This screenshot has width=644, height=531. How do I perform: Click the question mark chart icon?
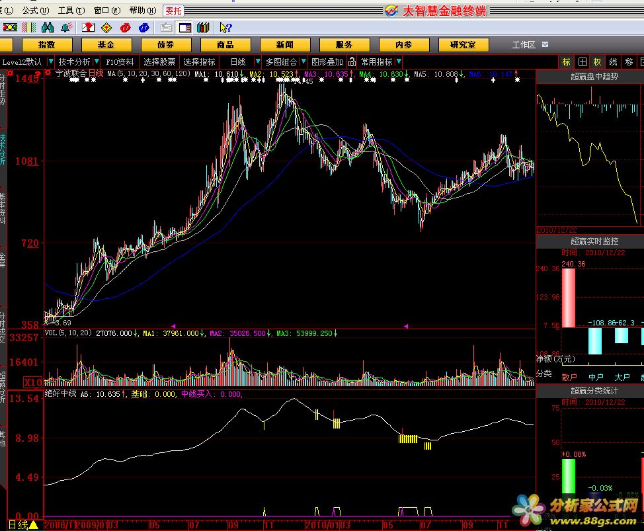[88, 28]
